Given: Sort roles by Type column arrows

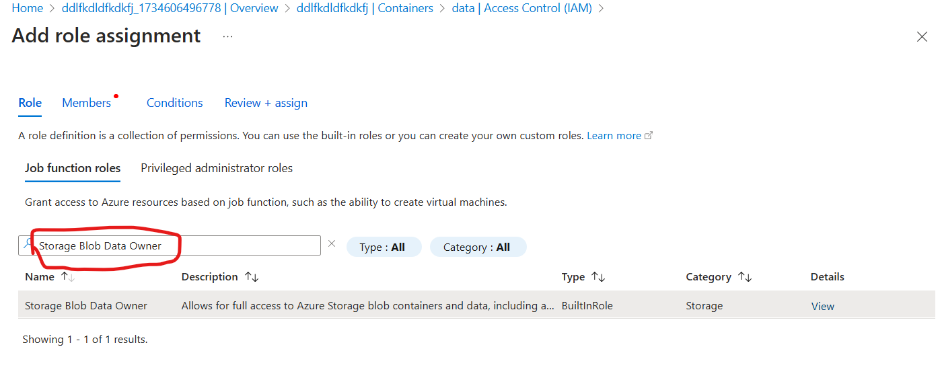Looking at the screenshot, I should [598, 277].
